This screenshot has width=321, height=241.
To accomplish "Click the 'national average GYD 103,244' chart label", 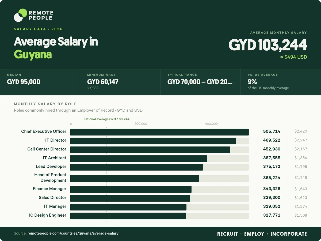I will click(106, 119).
